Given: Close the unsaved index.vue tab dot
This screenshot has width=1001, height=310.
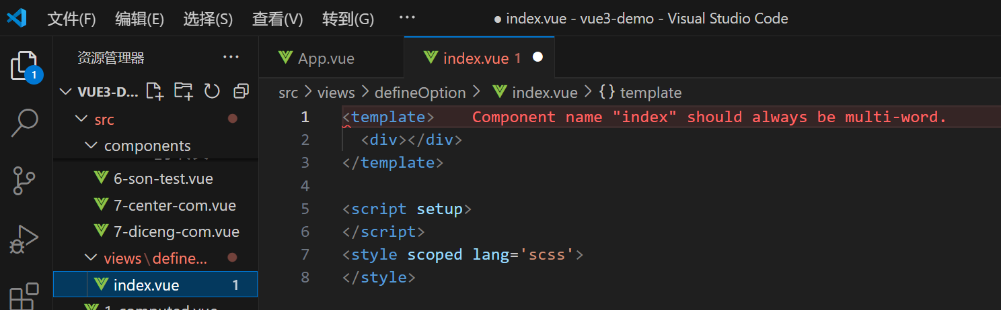Looking at the screenshot, I should [537, 58].
